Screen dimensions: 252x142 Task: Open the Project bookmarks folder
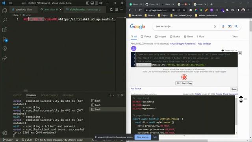coord(163,15)
